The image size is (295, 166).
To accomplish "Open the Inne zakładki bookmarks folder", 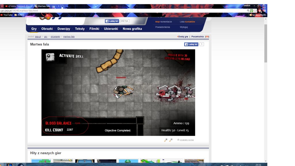I will point(258,15).
